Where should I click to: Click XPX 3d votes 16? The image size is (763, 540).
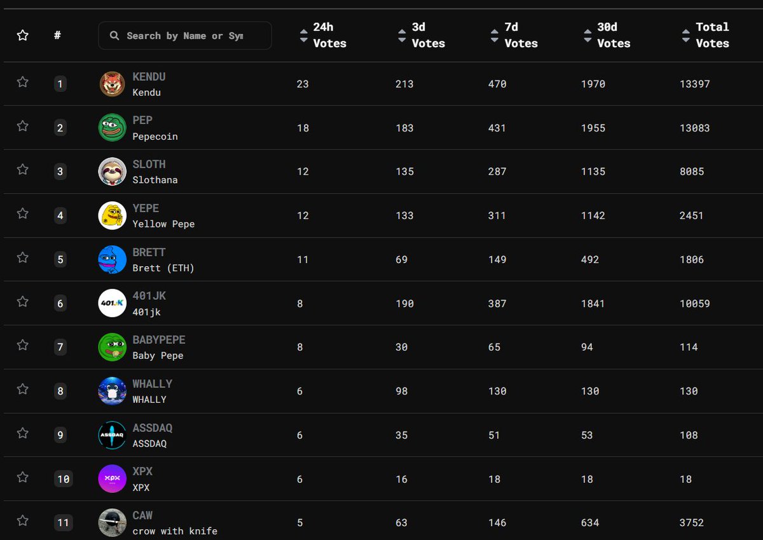[x=401, y=479]
